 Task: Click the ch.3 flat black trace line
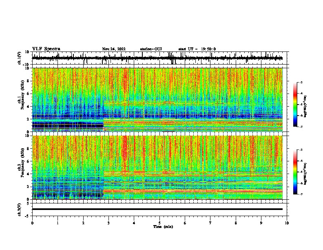(157, 209)
